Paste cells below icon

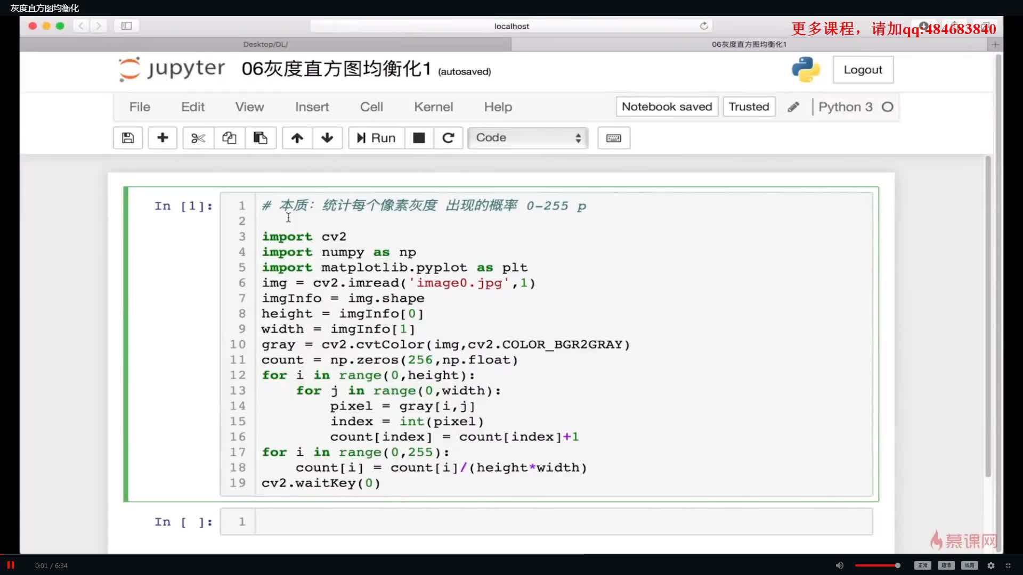260,138
